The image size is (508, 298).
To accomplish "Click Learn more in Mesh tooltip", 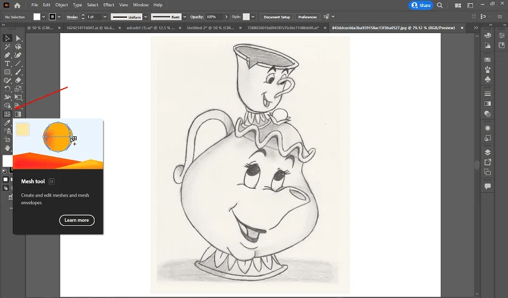I will pos(77,221).
